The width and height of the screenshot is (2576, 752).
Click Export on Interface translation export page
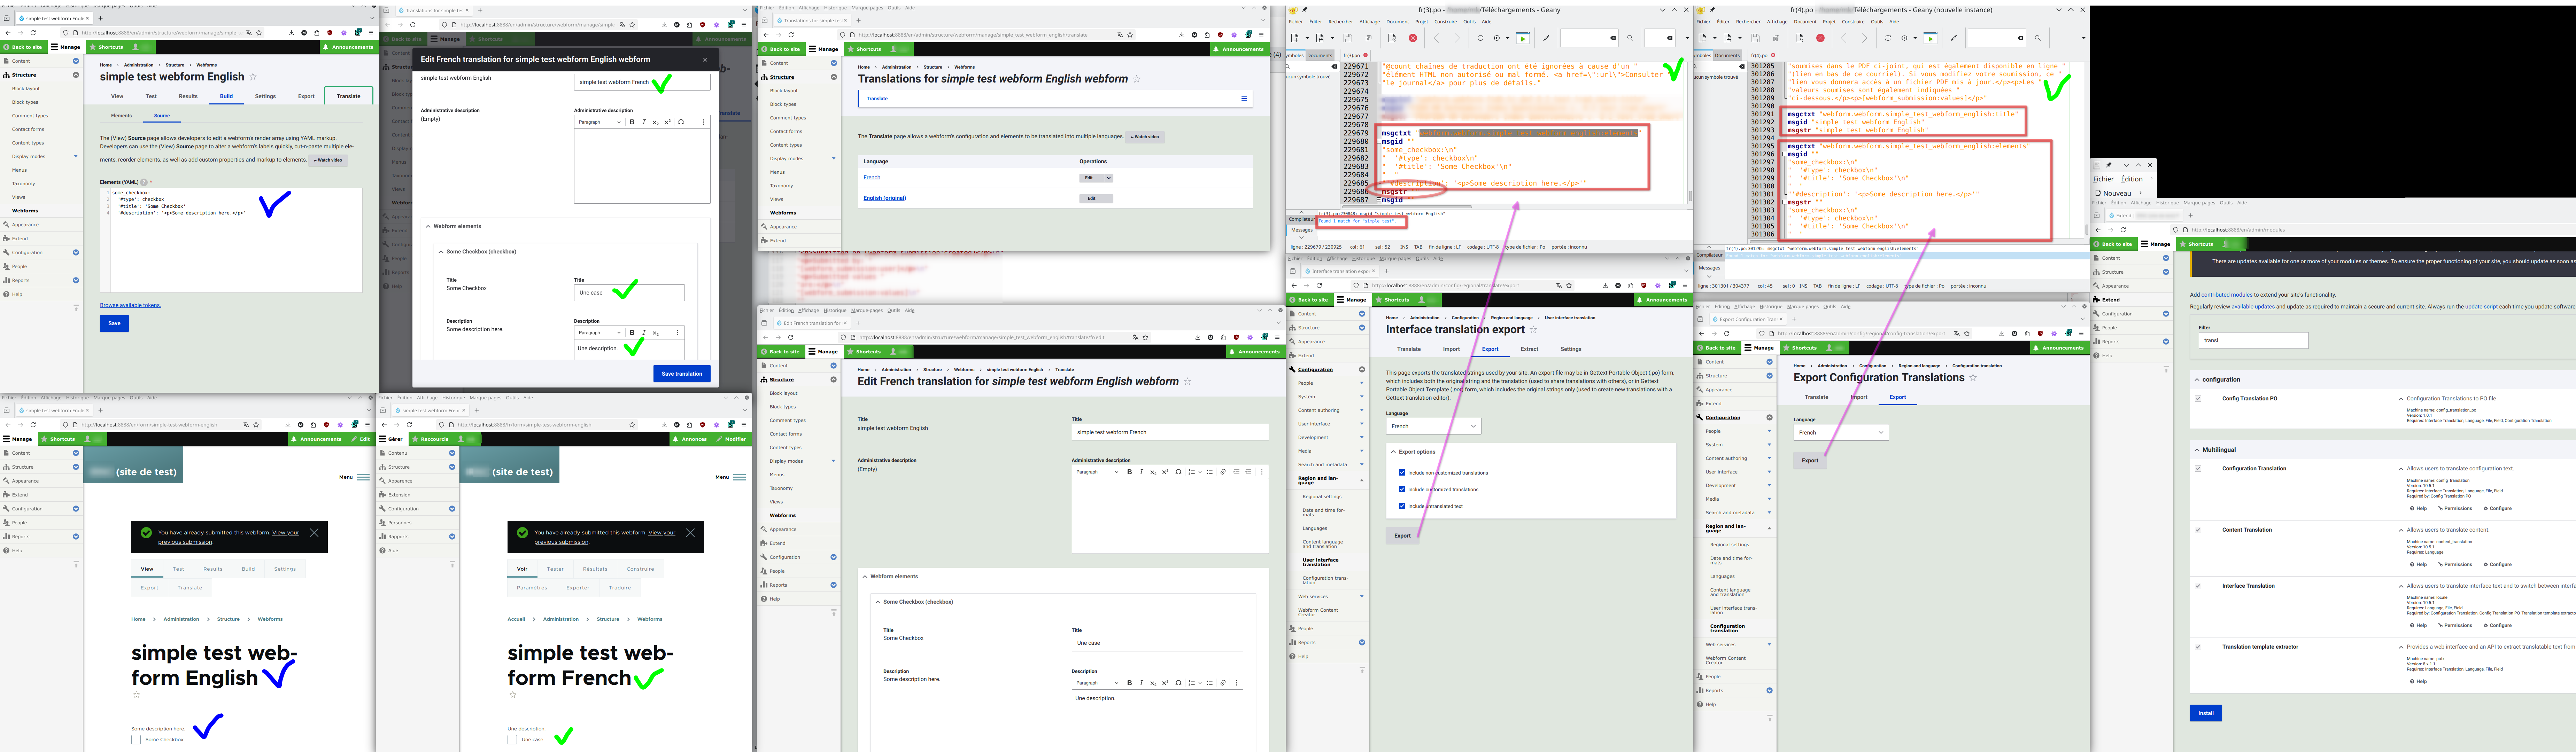(x=1403, y=536)
